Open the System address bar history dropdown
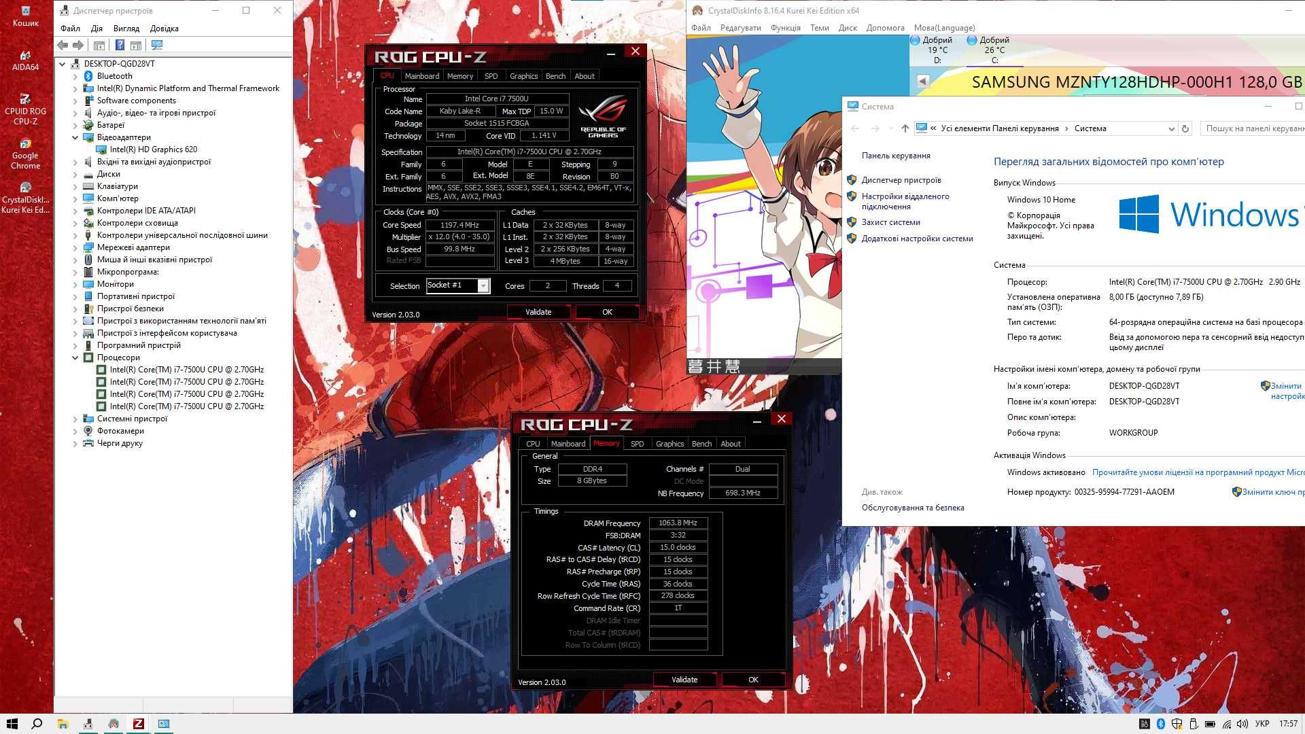 click(x=1171, y=128)
